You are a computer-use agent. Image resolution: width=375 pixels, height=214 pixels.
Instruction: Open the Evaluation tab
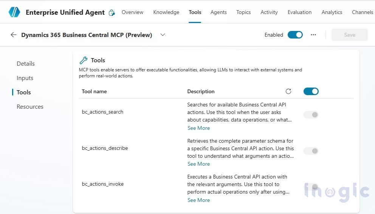299,12
